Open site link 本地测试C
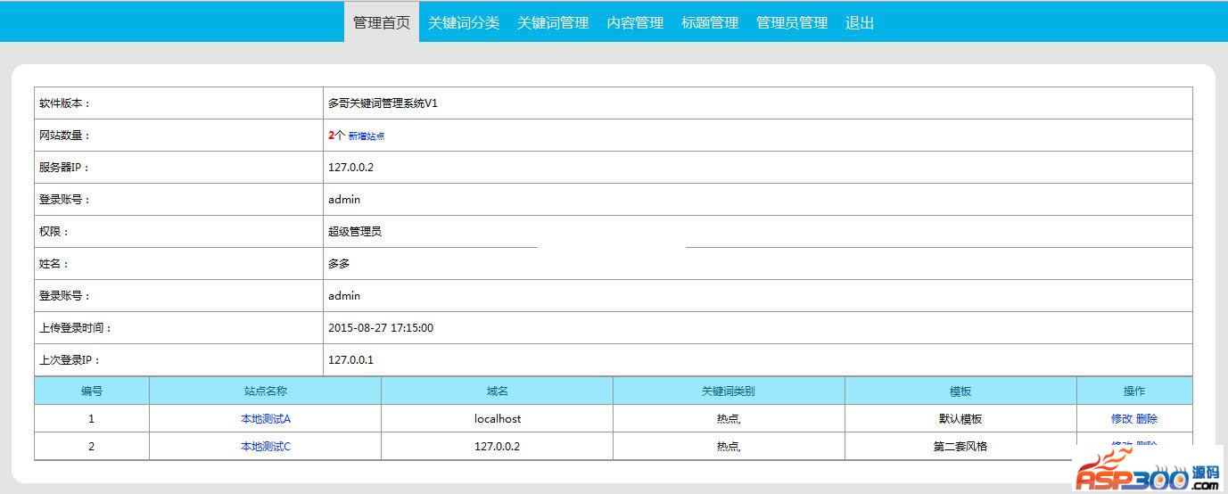 [x=266, y=446]
